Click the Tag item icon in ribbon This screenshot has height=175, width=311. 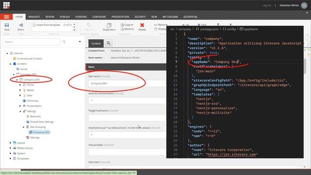coord(89,25)
